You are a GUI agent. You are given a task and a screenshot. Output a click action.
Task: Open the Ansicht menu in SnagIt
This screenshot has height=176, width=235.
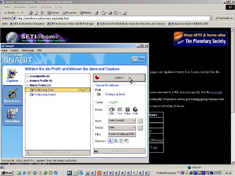pyautogui.click(x=15, y=50)
